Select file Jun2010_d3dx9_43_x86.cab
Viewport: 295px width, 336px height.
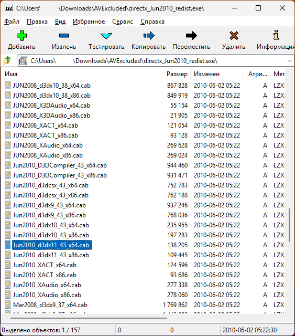tap(49, 215)
